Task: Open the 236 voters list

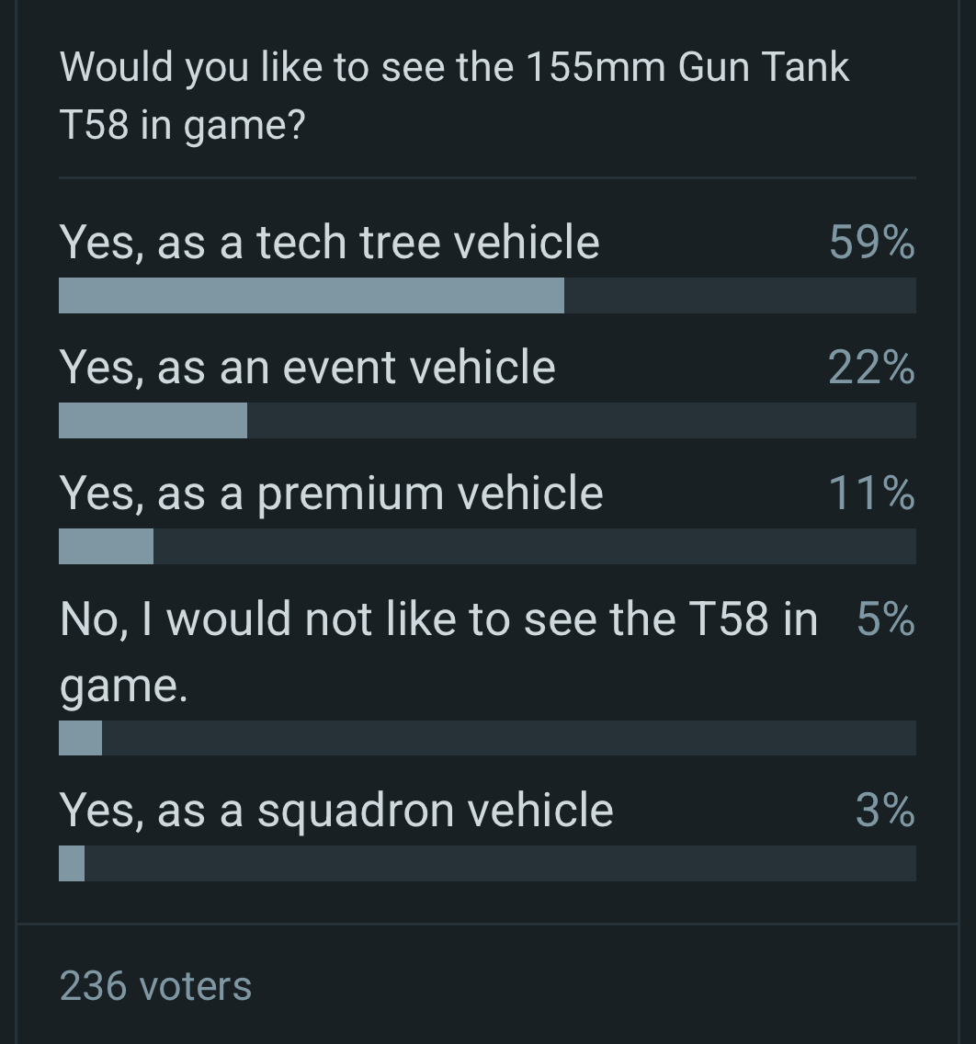Action: [156, 986]
